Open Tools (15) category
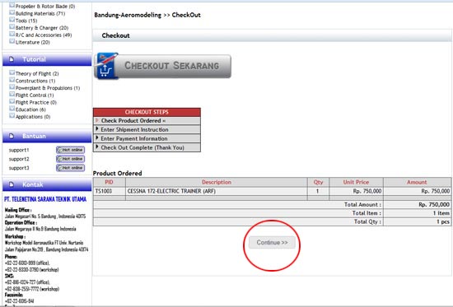453x307 pixels. point(26,21)
